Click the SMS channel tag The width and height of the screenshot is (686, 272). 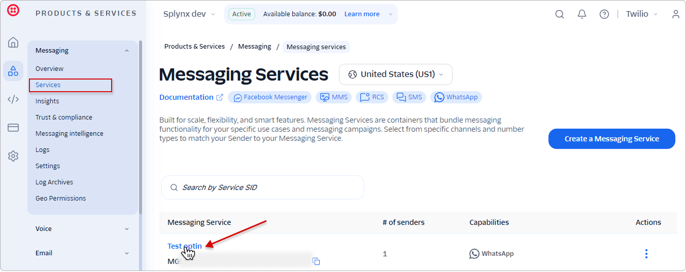point(409,97)
